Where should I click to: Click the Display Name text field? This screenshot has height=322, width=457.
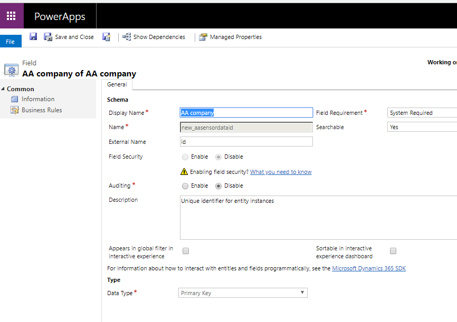point(246,113)
